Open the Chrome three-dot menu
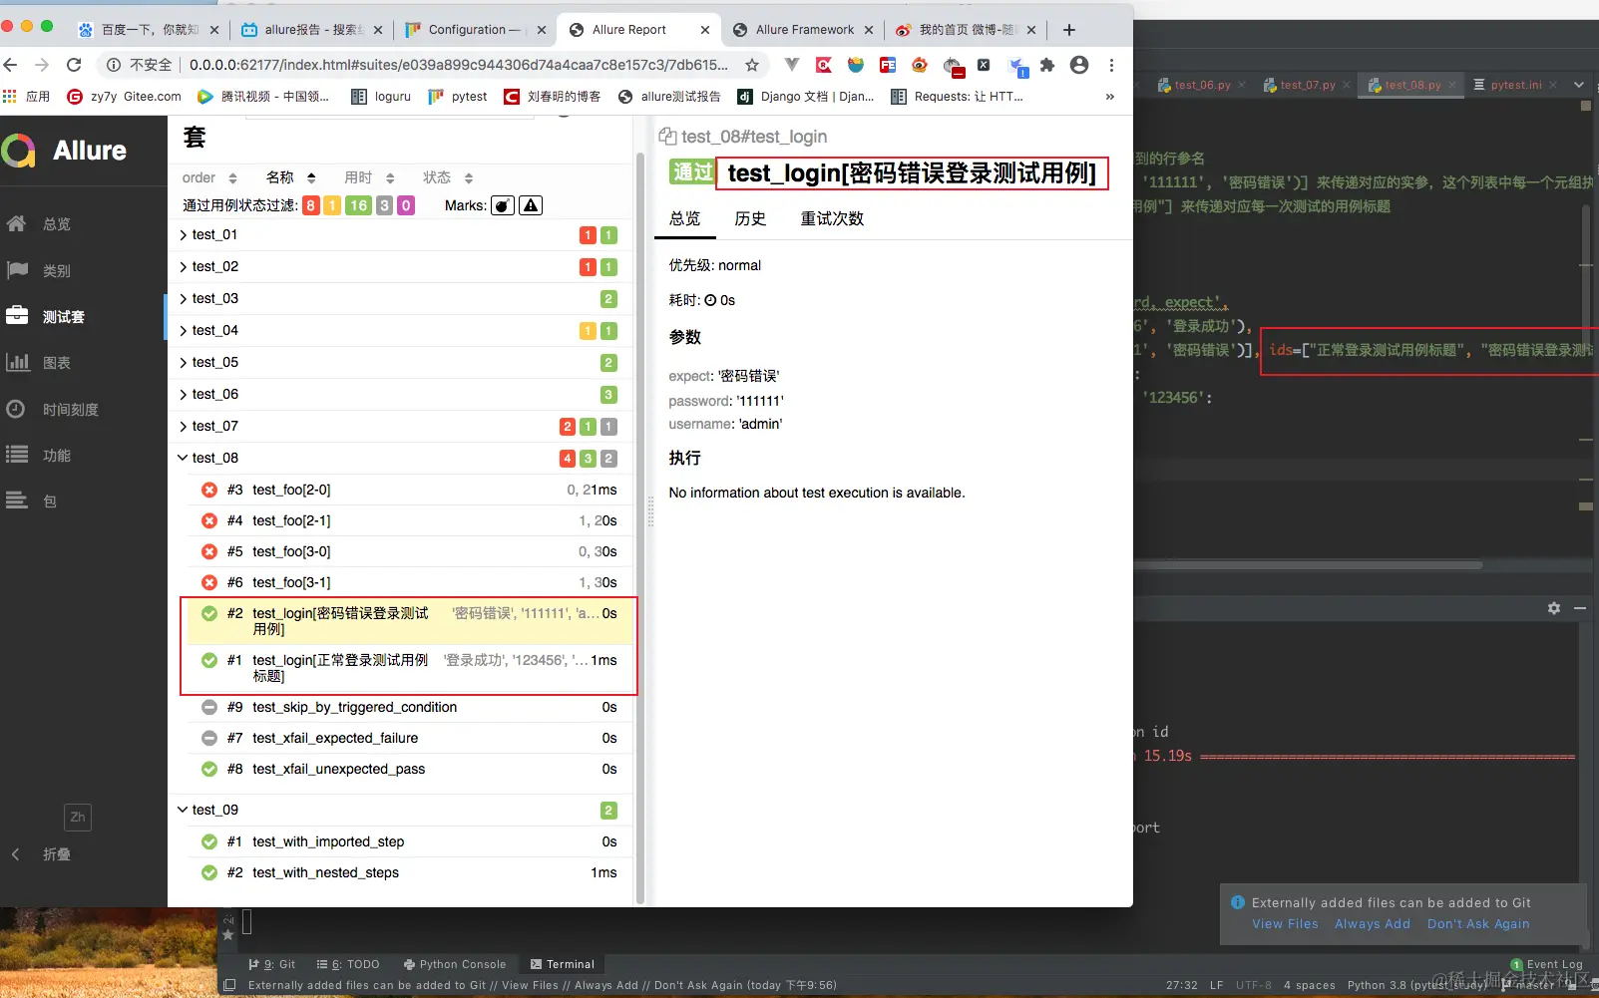The width and height of the screenshot is (1599, 998). coord(1111,65)
